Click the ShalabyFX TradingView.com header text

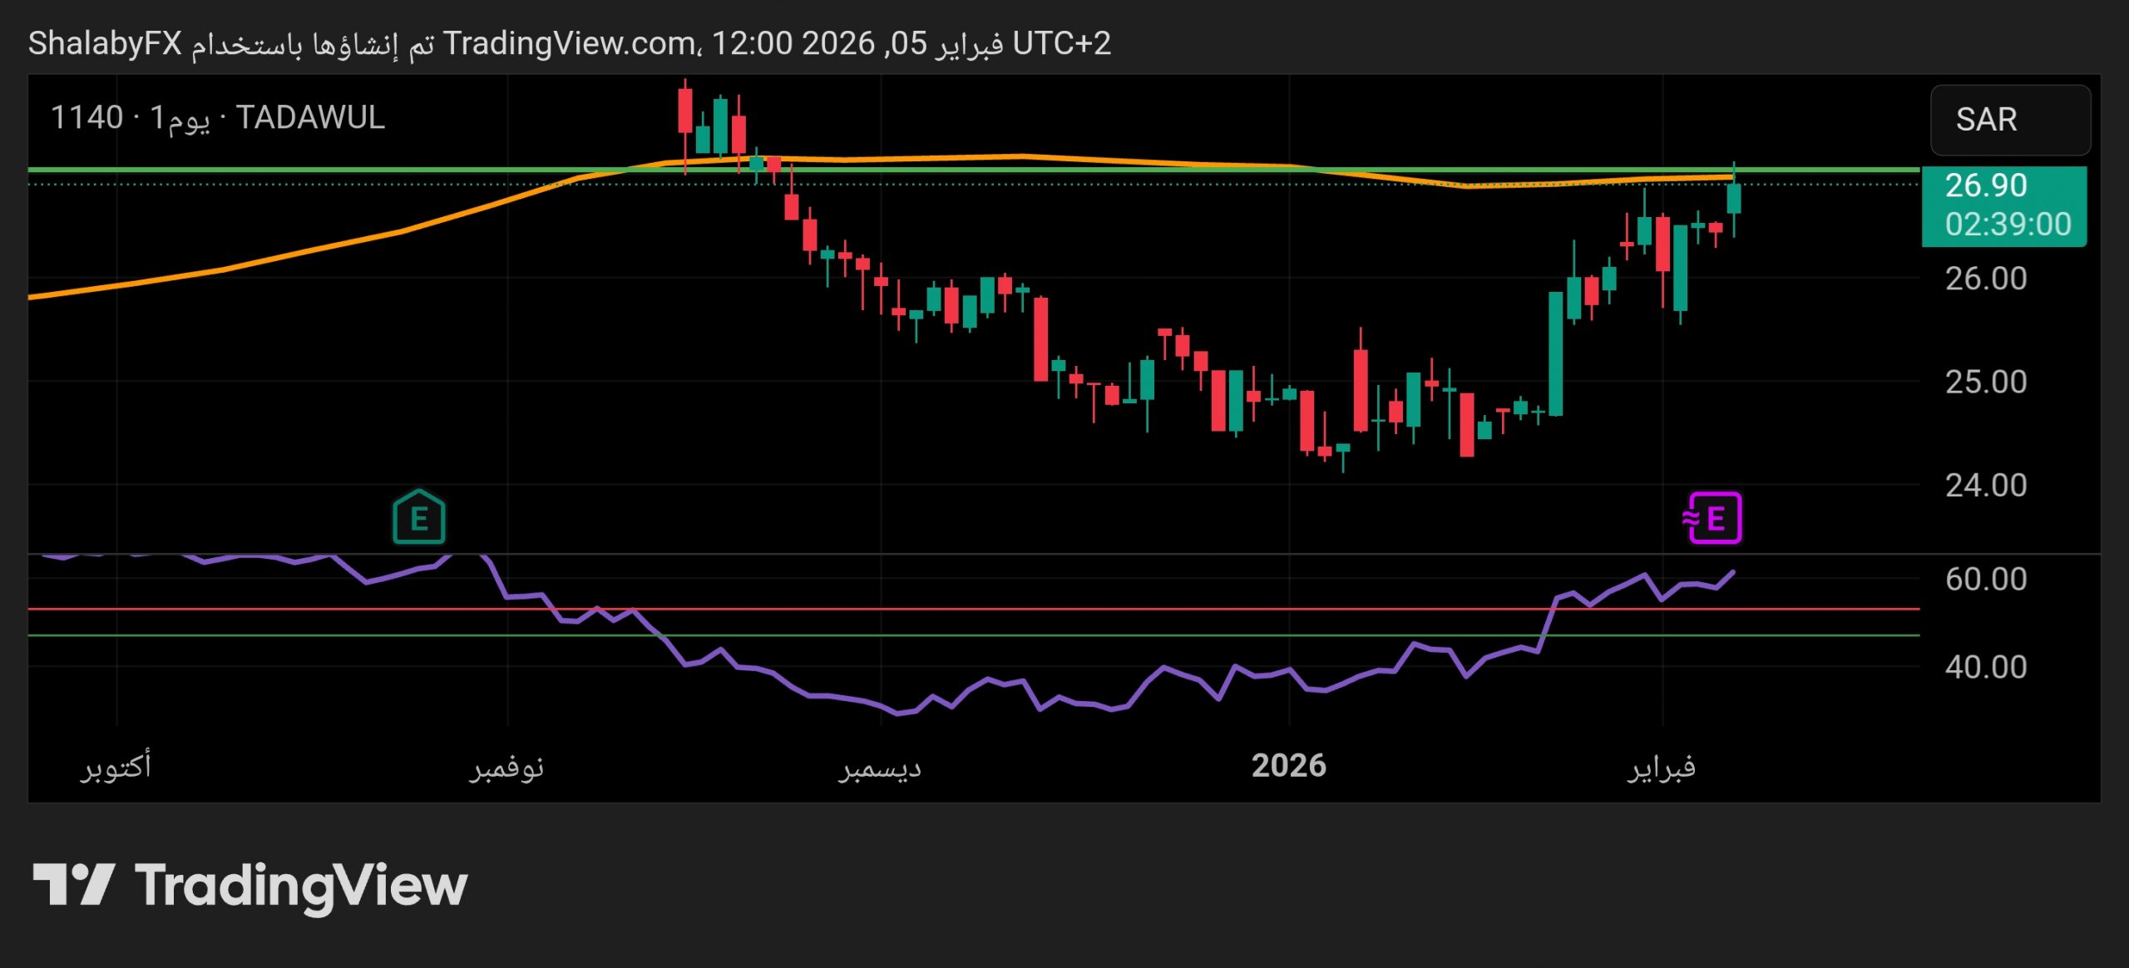[x=569, y=43]
